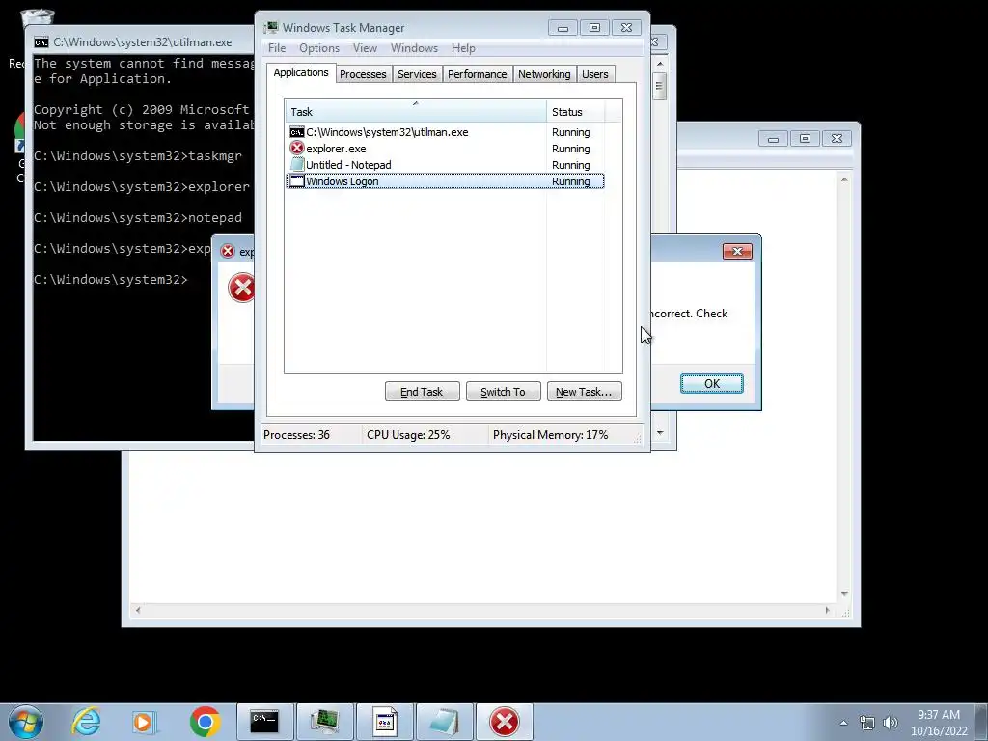Switch to Command Prompt taskbar button
The height and width of the screenshot is (741, 988).
[264, 722]
